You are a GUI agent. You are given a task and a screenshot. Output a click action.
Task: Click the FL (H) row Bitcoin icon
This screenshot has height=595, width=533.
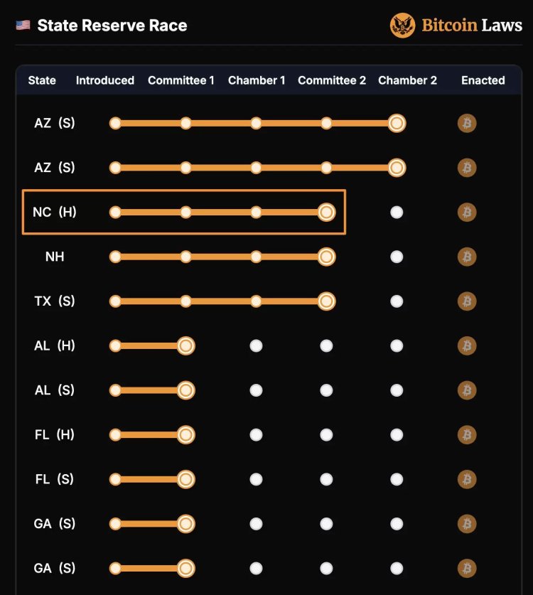[x=467, y=434]
